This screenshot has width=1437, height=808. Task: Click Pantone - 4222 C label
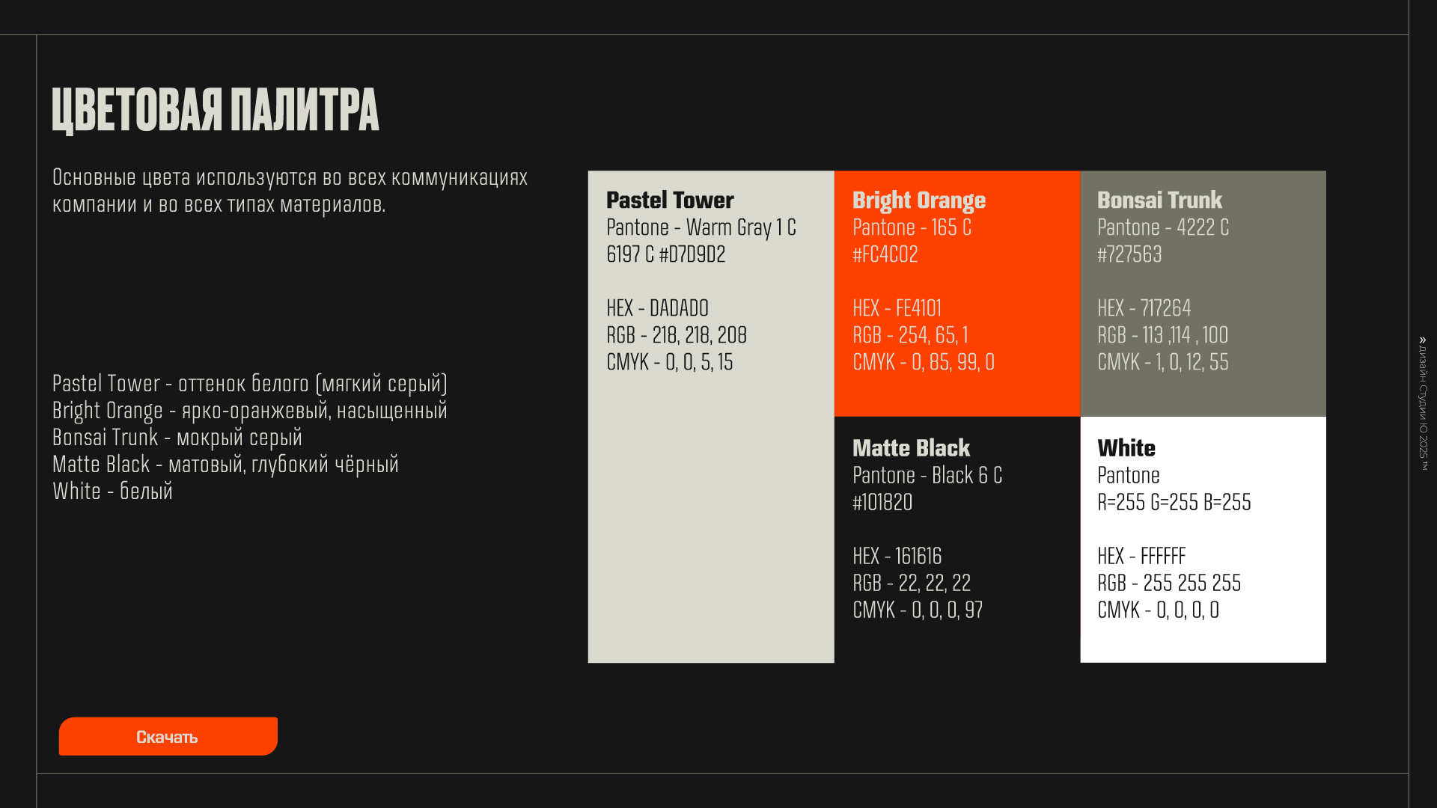tap(1163, 227)
